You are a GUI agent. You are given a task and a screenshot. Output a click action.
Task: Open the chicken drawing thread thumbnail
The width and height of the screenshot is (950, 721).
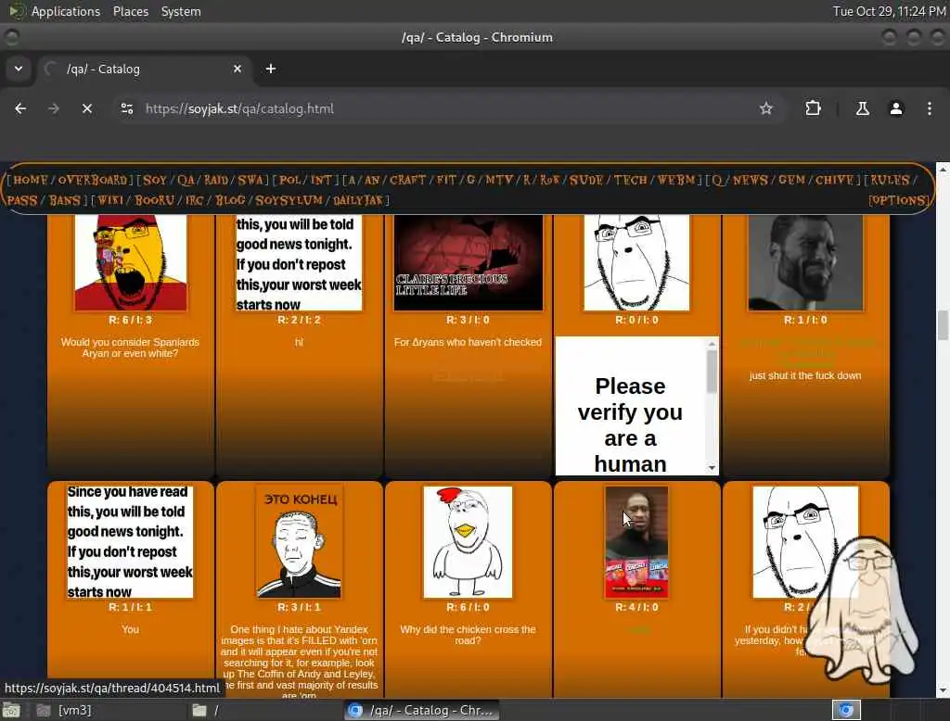(468, 542)
